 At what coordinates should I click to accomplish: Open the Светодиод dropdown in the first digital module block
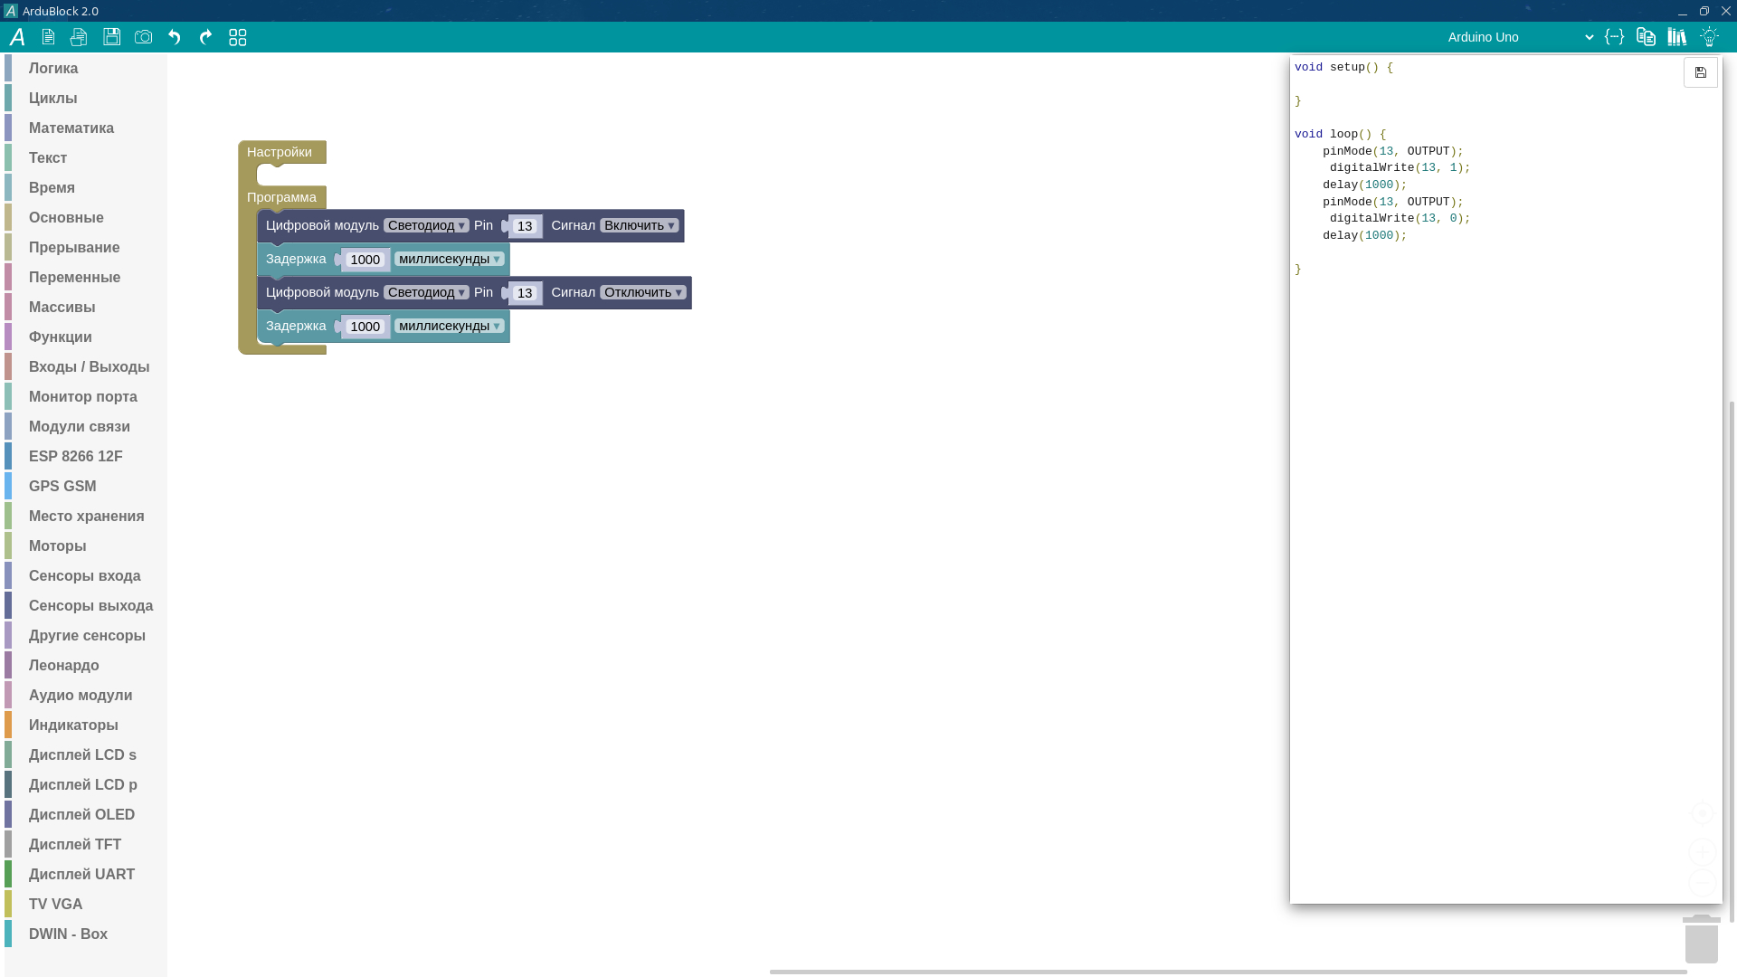click(426, 225)
